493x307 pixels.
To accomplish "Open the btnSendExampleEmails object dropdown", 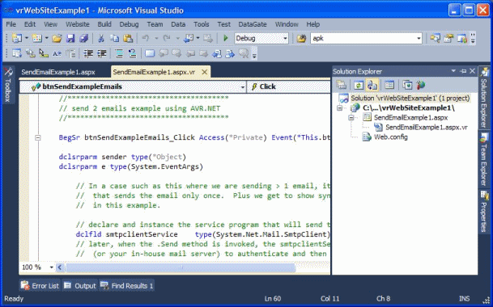I will (x=243, y=87).
